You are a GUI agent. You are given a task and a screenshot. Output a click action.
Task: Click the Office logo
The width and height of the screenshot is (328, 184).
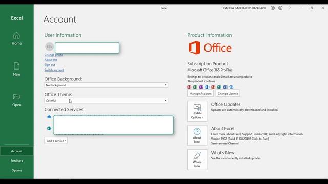[x=210, y=48]
